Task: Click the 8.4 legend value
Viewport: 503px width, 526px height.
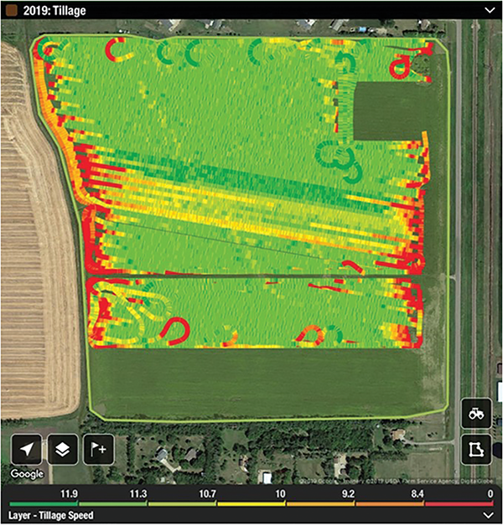Action: [x=417, y=495]
